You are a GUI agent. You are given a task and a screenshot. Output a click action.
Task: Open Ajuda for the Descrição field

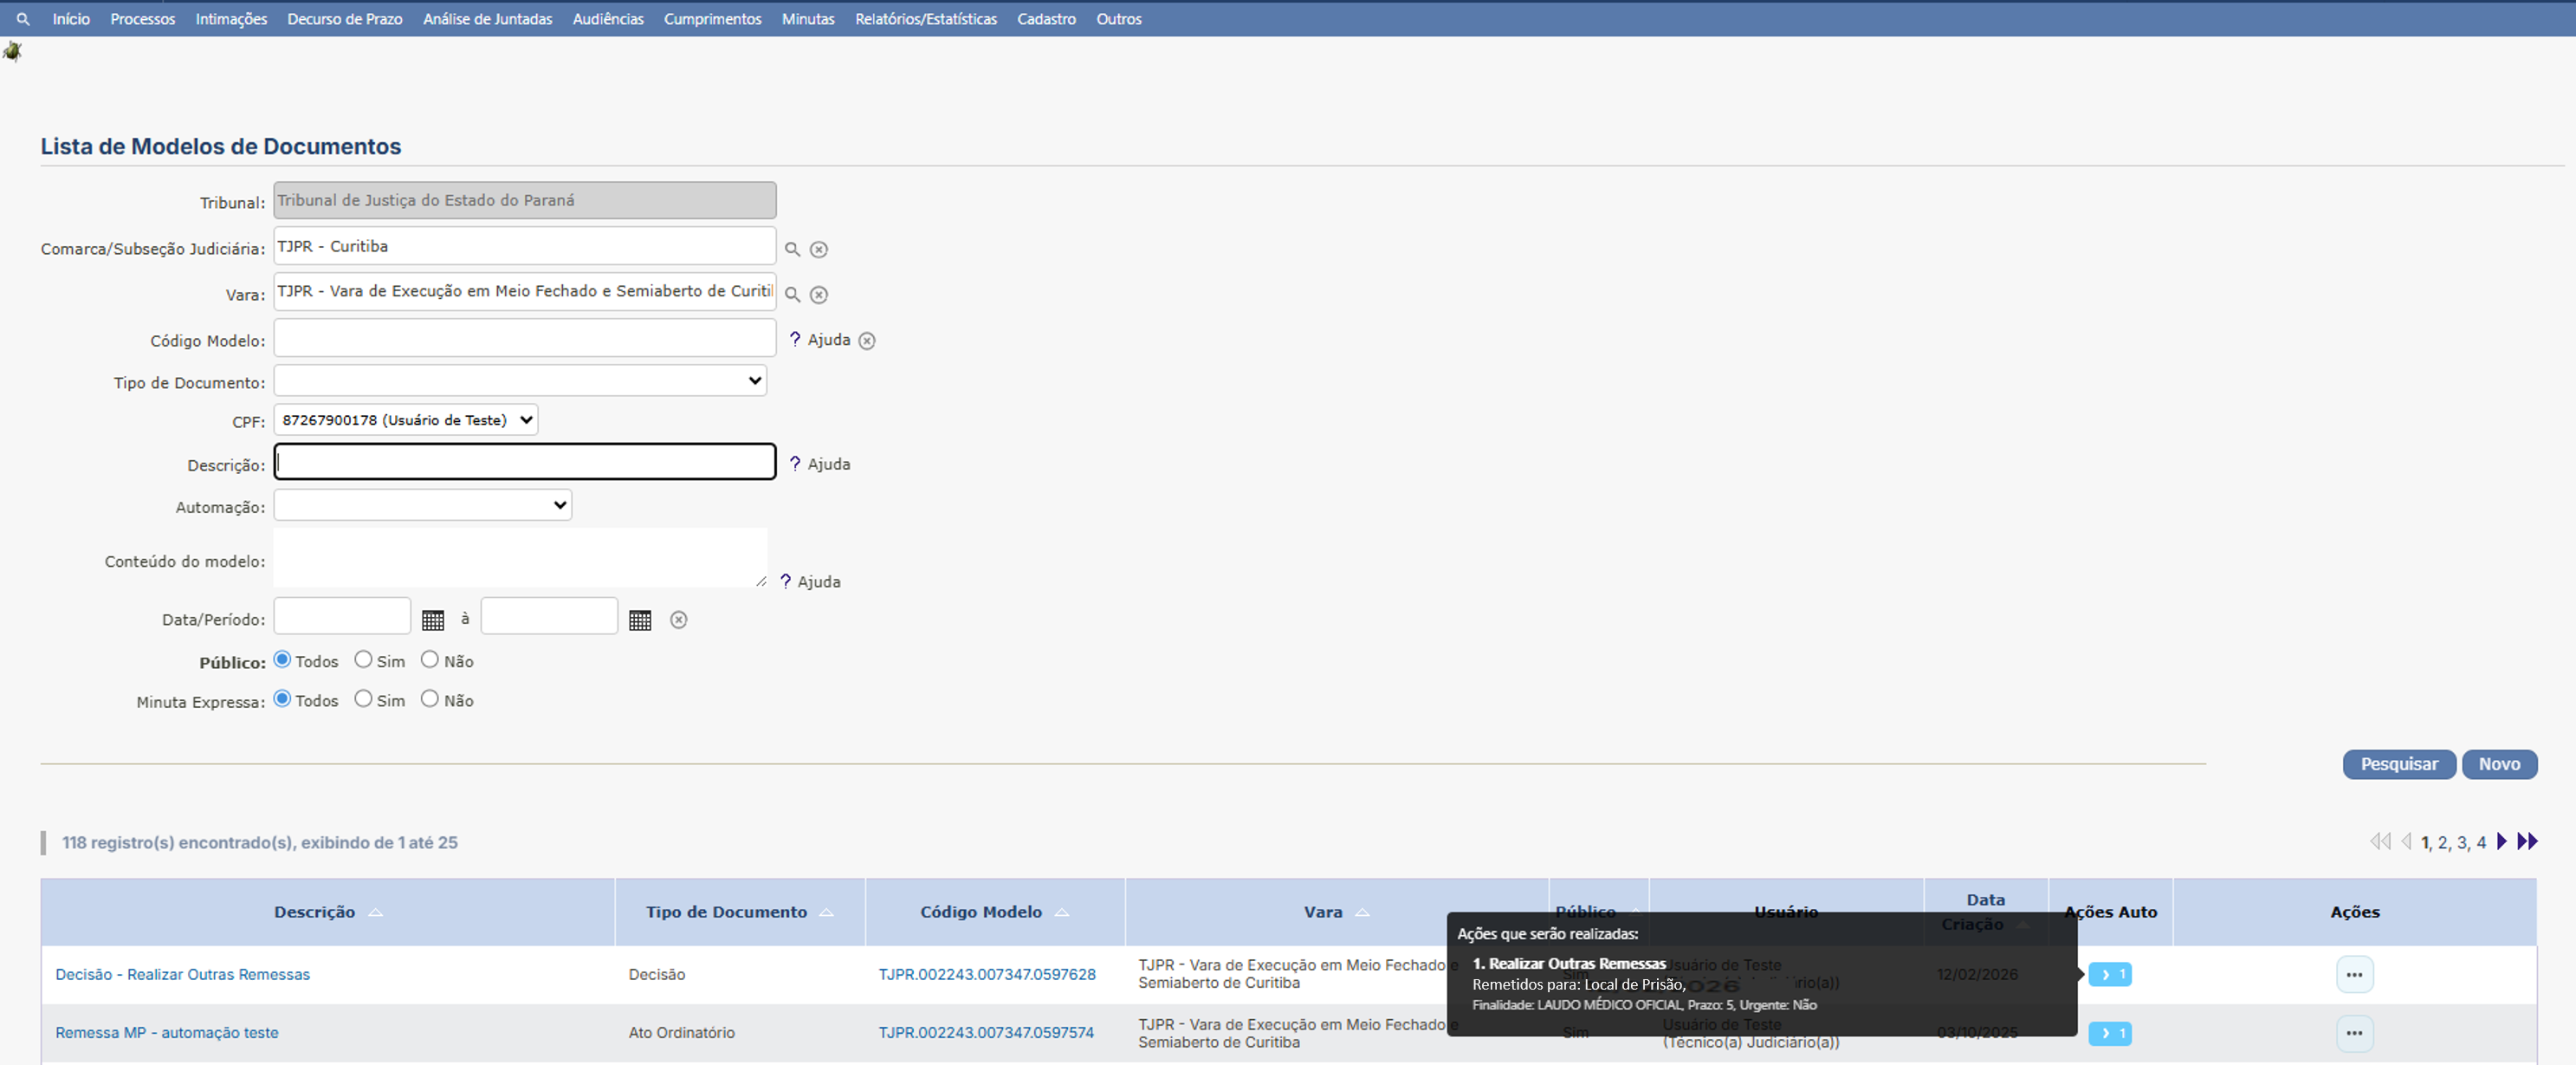[x=820, y=464]
